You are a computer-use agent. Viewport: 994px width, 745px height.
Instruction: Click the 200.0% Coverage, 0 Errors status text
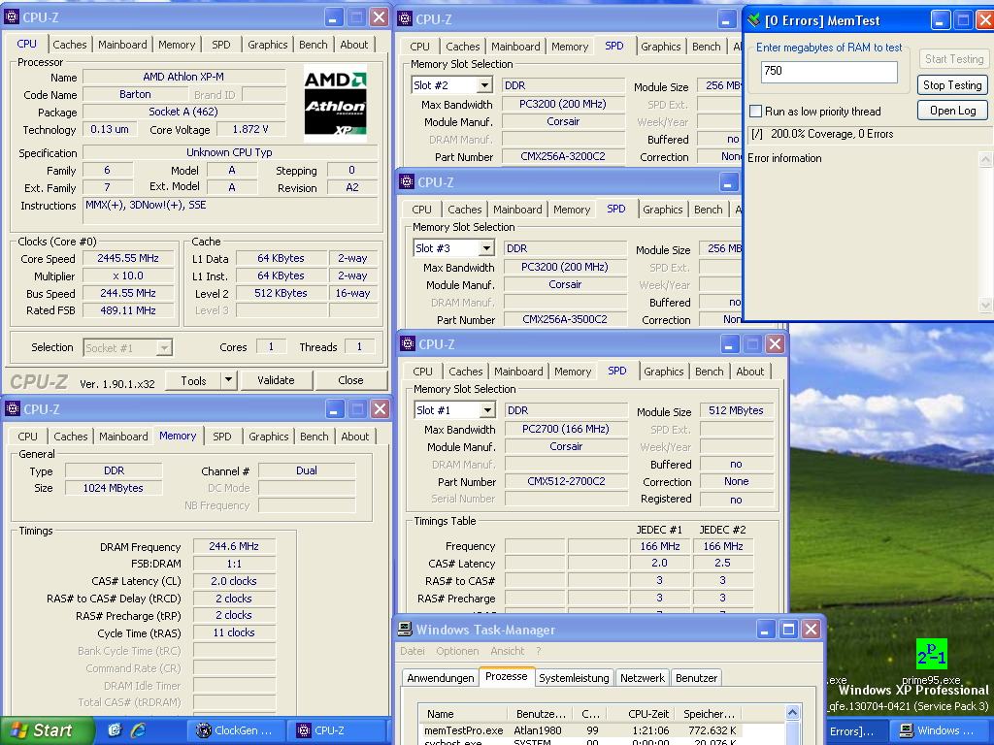click(832, 134)
